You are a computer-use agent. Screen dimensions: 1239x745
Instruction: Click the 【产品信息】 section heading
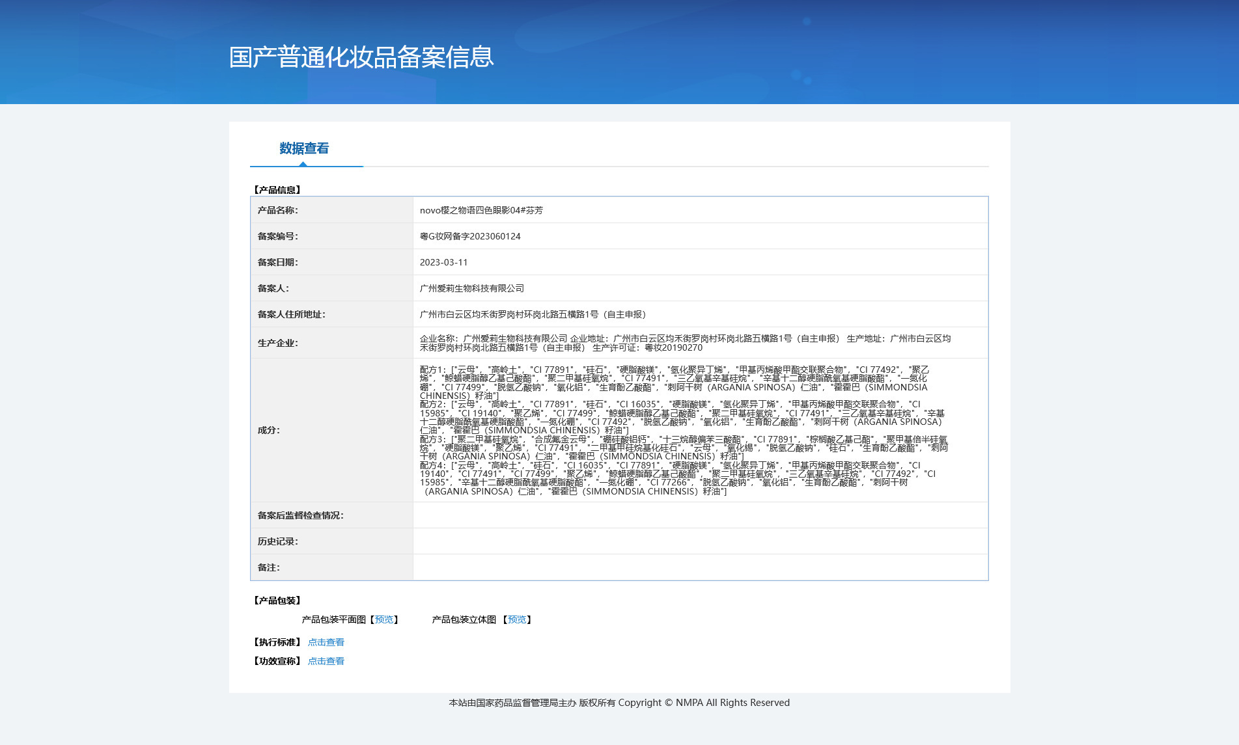pyautogui.click(x=277, y=190)
